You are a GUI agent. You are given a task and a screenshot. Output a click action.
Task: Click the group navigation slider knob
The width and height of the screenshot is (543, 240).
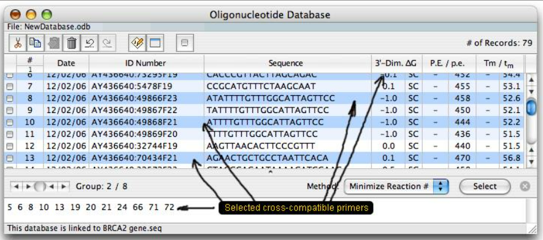[40, 187]
